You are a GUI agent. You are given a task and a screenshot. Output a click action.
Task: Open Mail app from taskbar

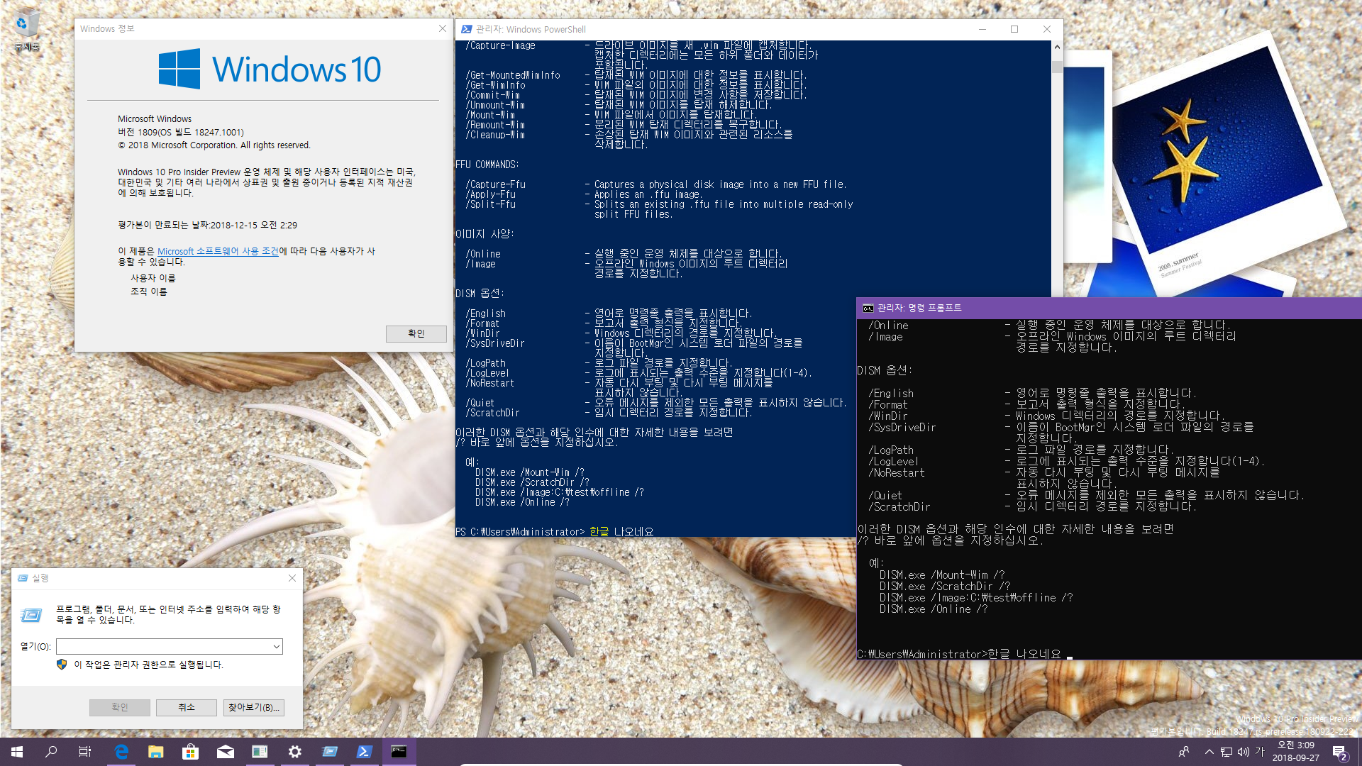pos(225,752)
